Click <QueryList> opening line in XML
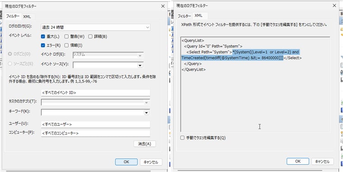Screen dimensions: 343x172 point(193,41)
